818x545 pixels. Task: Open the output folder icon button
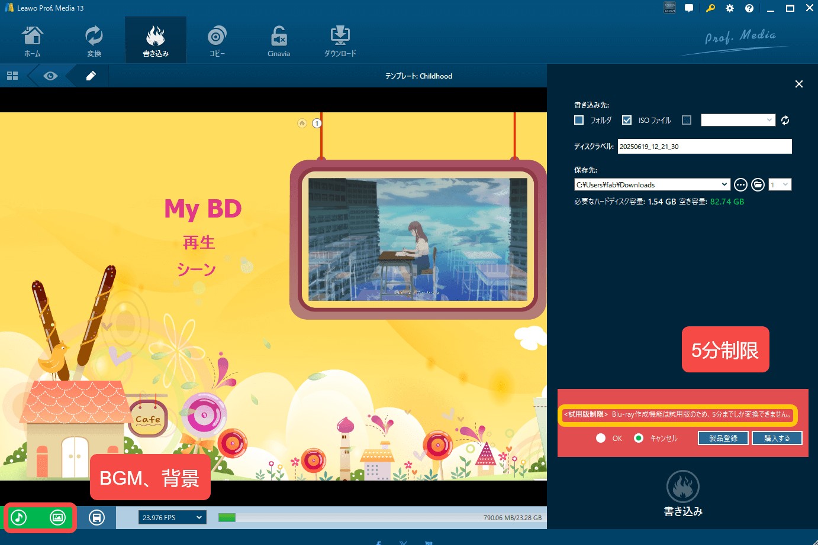click(x=758, y=185)
